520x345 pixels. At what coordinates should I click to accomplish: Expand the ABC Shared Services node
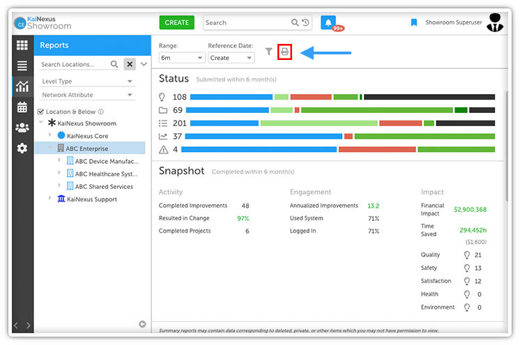[x=59, y=185]
